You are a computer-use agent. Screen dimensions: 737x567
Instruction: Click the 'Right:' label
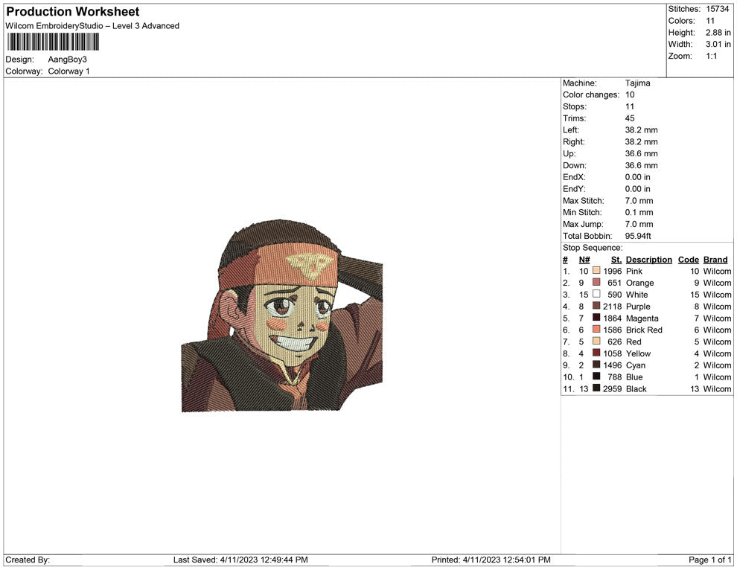pyautogui.click(x=573, y=142)
